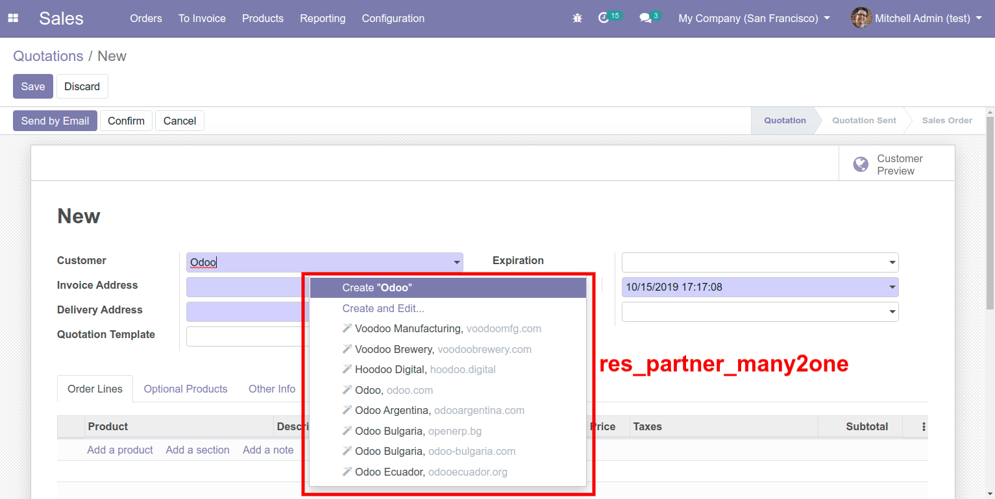Select Voodoo Brewery from suggestions

pos(448,349)
